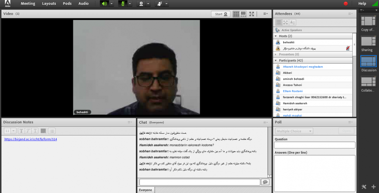Select attendee Akbari

(x=313, y=73)
